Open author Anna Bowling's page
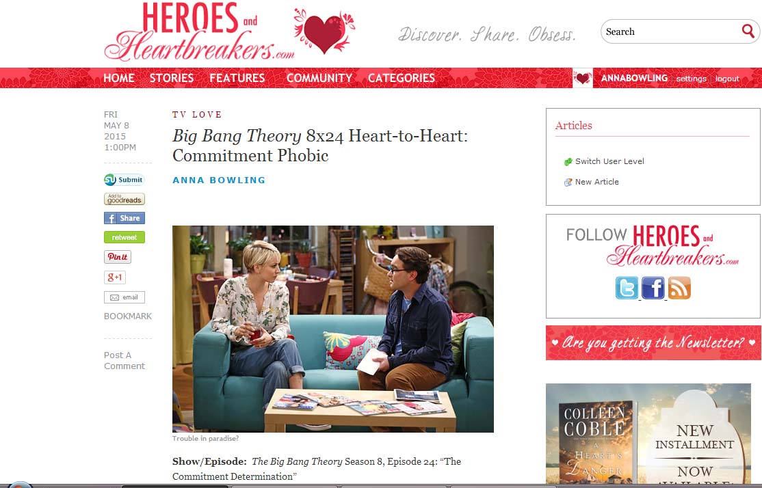This screenshot has height=488, width=762. click(x=219, y=180)
